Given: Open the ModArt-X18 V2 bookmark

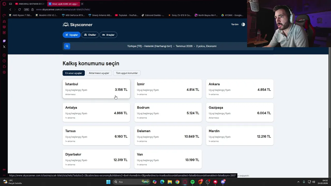Looking at the screenshot, I should [x=46, y=15].
